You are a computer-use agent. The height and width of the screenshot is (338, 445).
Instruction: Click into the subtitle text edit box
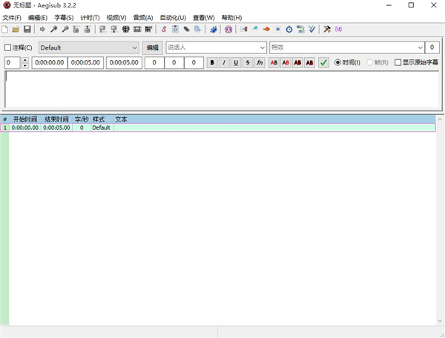pos(222,90)
